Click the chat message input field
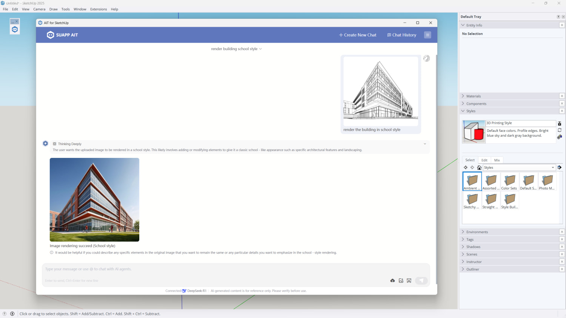This screenshot has height=318, width=566. 215,269
